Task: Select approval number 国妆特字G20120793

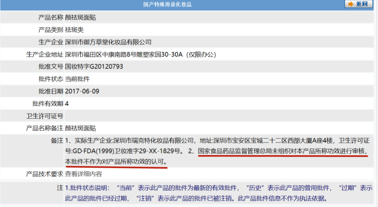Action: pos(94,67)
